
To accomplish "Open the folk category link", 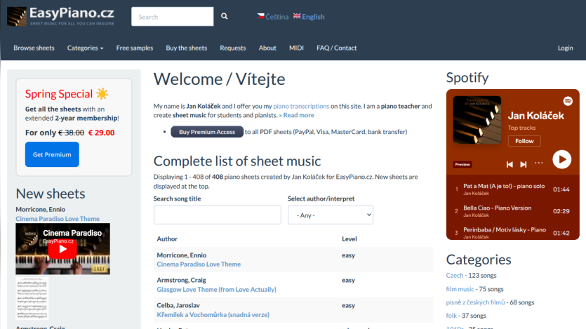I will point(451,316).
